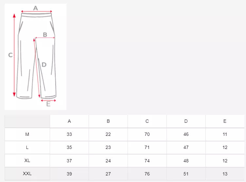This screenshot has width=246, height=182.
Task: Click the inseam label D on the pants diagram
Action: 44,64
